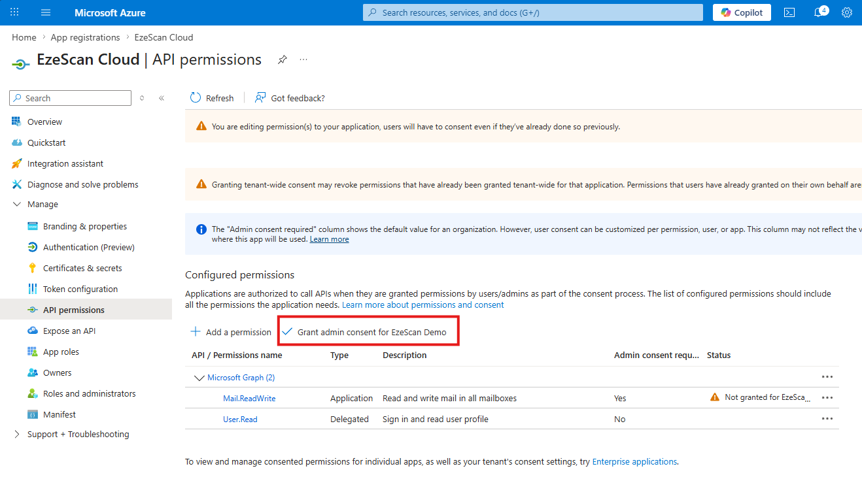Go to Home breadcrumb

(24, 37)
